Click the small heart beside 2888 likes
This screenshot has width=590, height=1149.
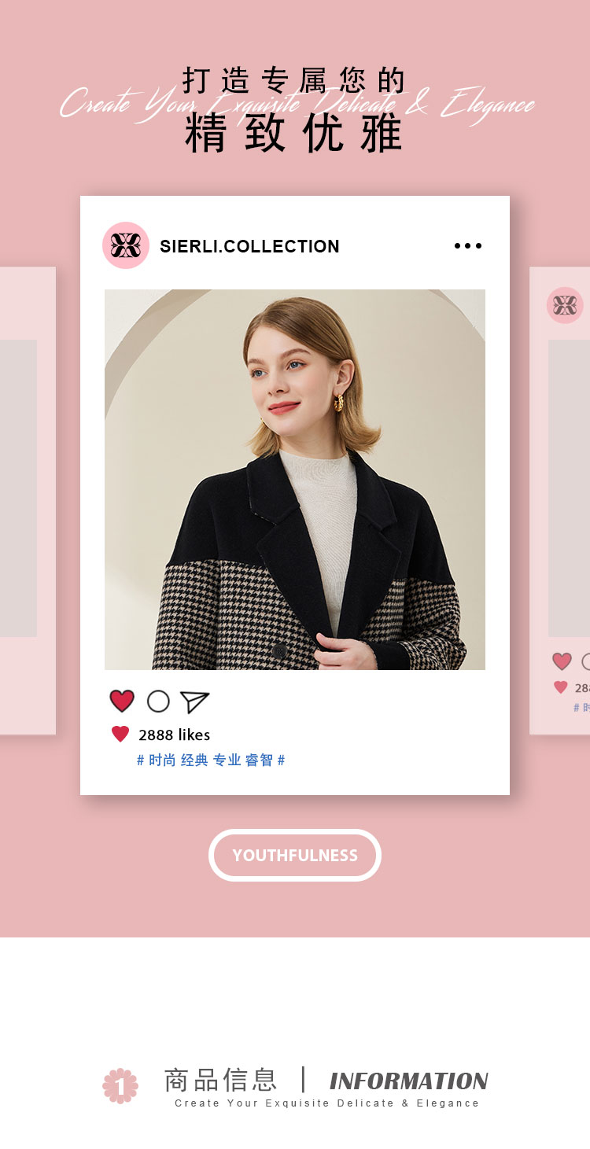(x=120, y=735)
